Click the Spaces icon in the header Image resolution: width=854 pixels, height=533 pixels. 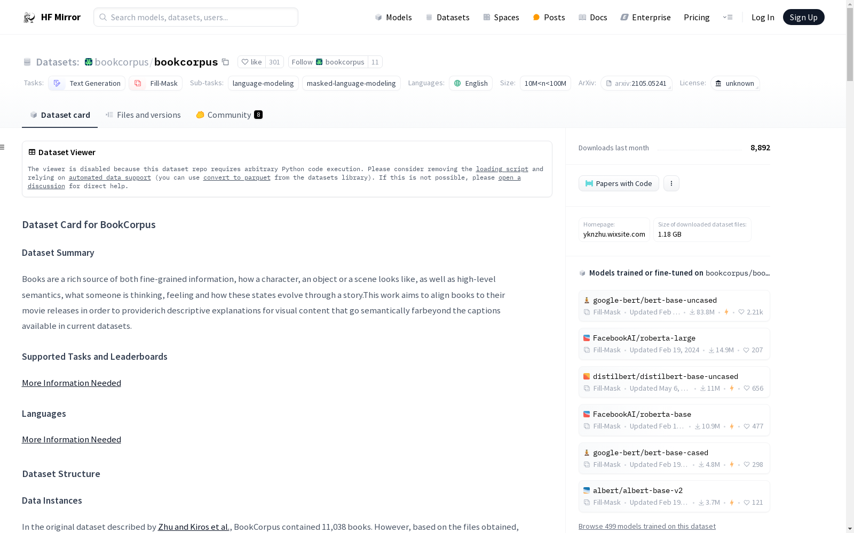(x=487, y=17)
